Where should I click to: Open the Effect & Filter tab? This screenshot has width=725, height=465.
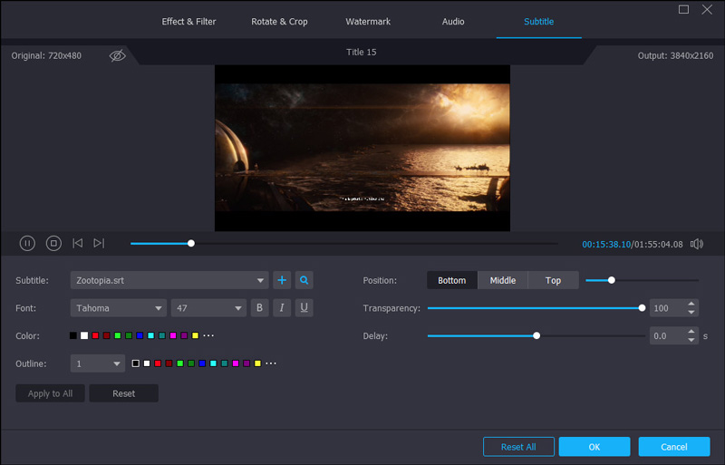(189, 22)
